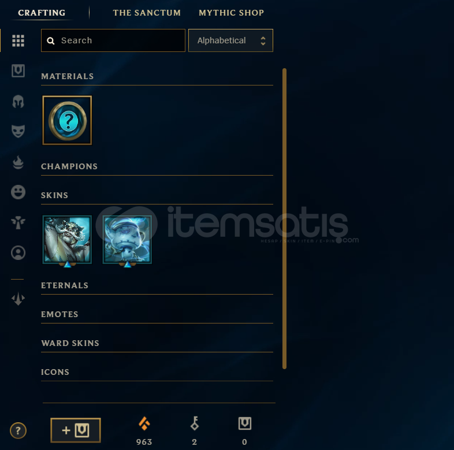Show eternals flame filter in sidebar
Viewport: 454px width, 450px height.
point(18,162)
